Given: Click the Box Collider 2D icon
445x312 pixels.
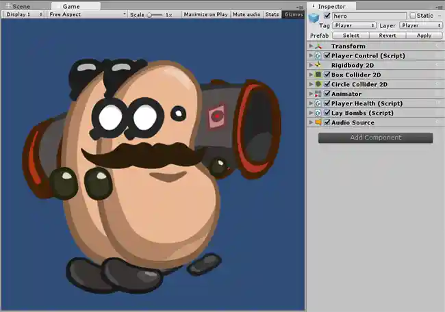Looking at the screenshot, I should tap(318, 75).
